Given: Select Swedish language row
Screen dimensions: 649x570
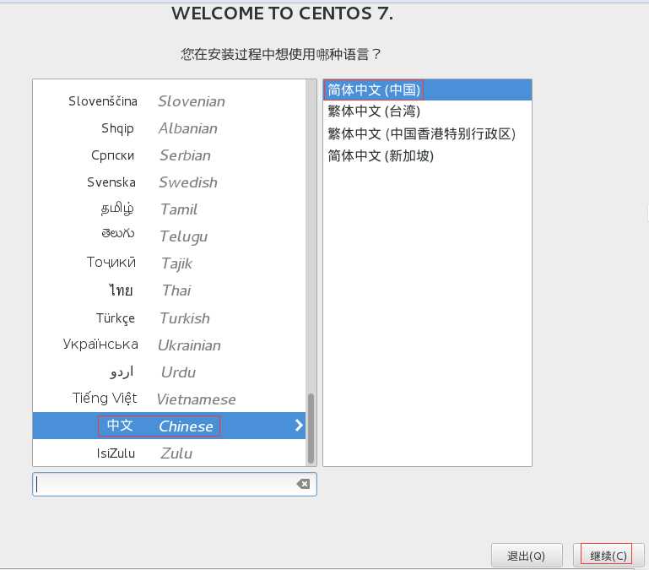Looking at the screenshot, I should pos(169,182).
